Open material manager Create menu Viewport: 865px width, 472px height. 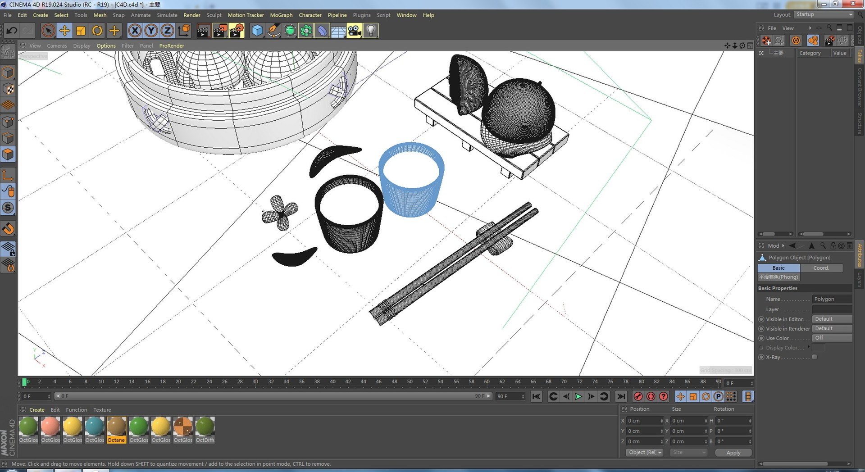tap(37, 410)
